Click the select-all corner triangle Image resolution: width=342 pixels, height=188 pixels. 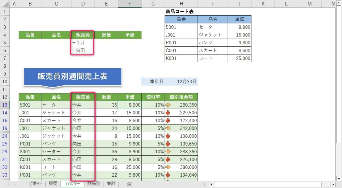(x=5, y=4)
